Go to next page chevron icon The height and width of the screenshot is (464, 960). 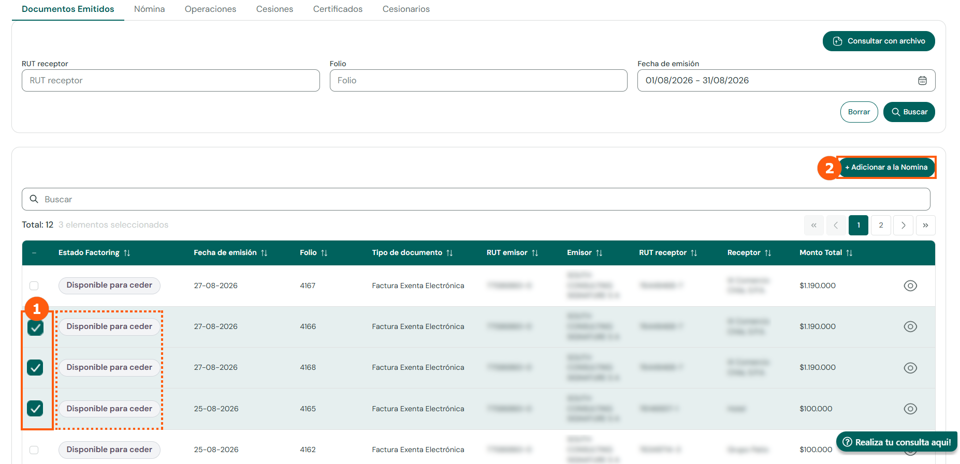click(x=903, y=225)
